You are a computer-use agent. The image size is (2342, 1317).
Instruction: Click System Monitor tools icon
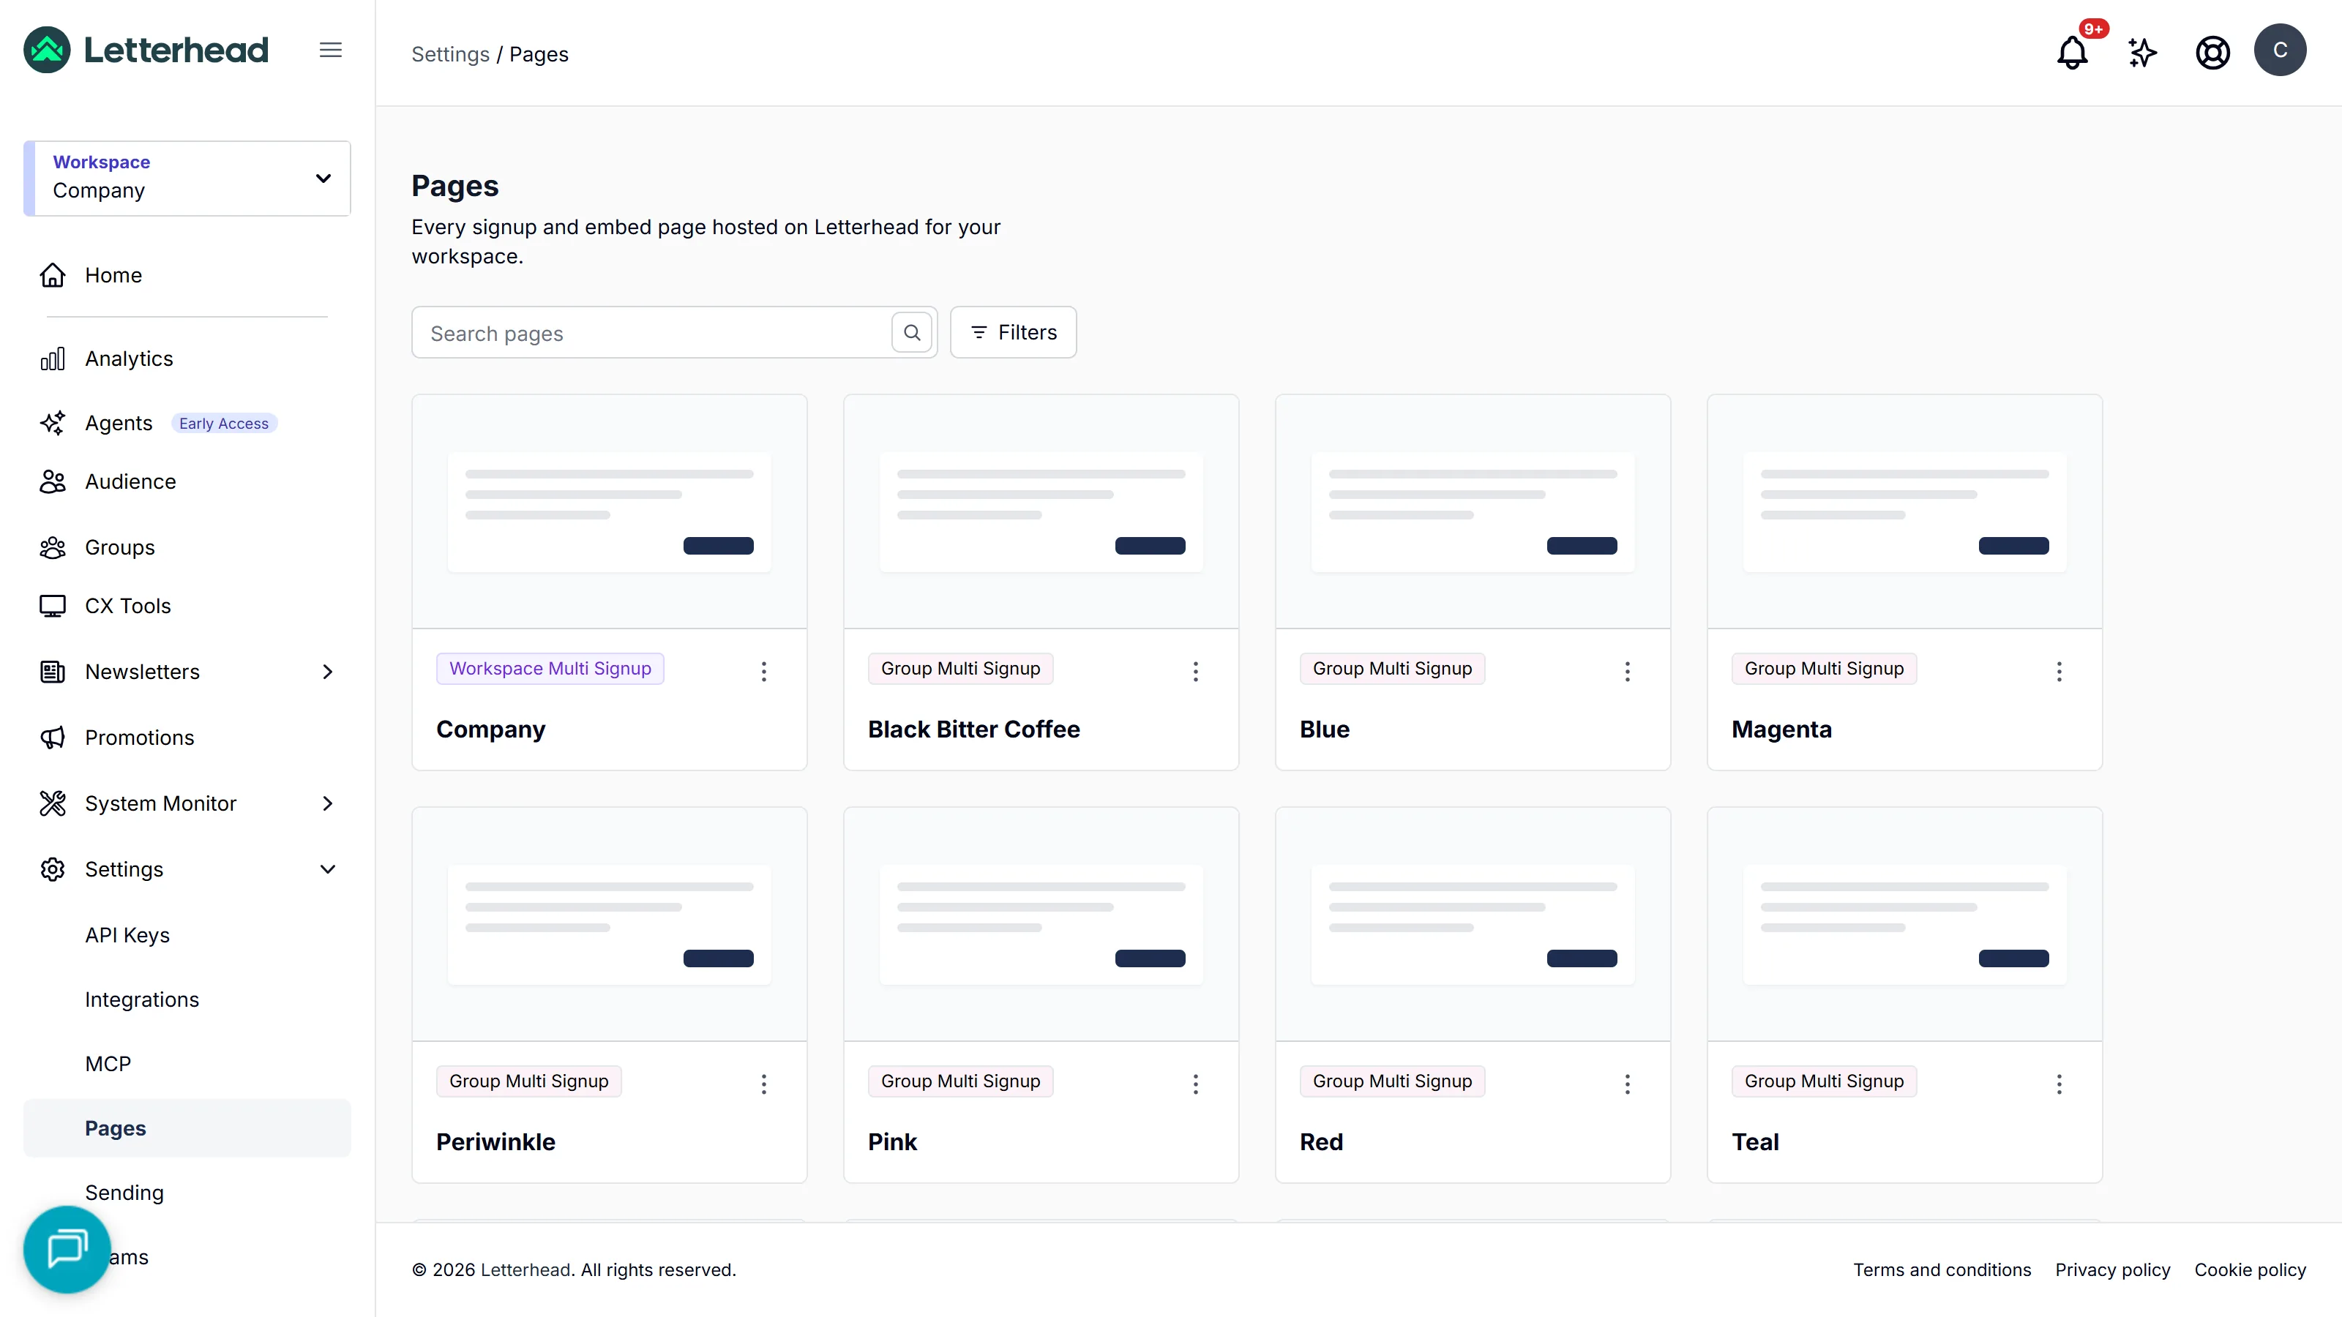(53, 803)
